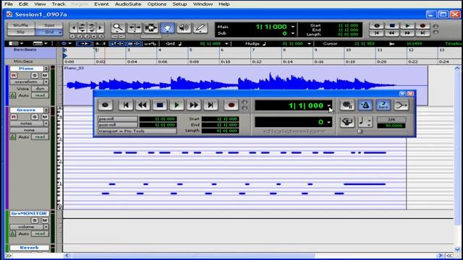463x260 pixels.
Task: Open the Transport main counter dropdown arrow
Action: 328,105
